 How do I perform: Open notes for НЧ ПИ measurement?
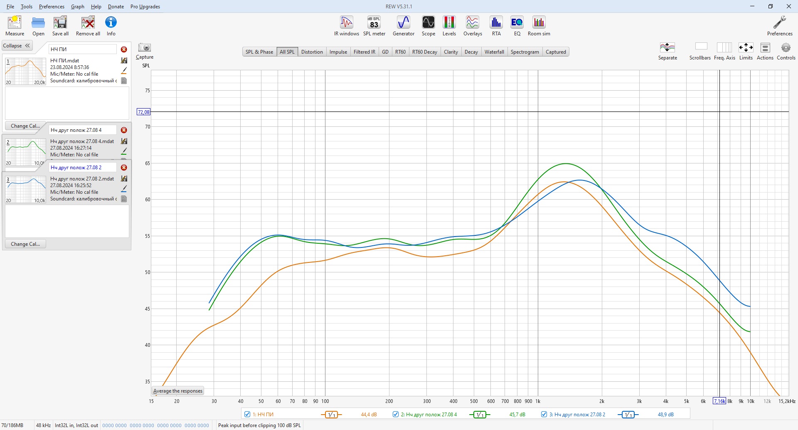point(124,81)
